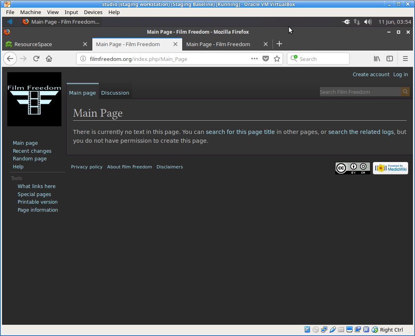Open page actions three-dot menu
Viewport: 415px width, 336px height.
tap(254, 59)
